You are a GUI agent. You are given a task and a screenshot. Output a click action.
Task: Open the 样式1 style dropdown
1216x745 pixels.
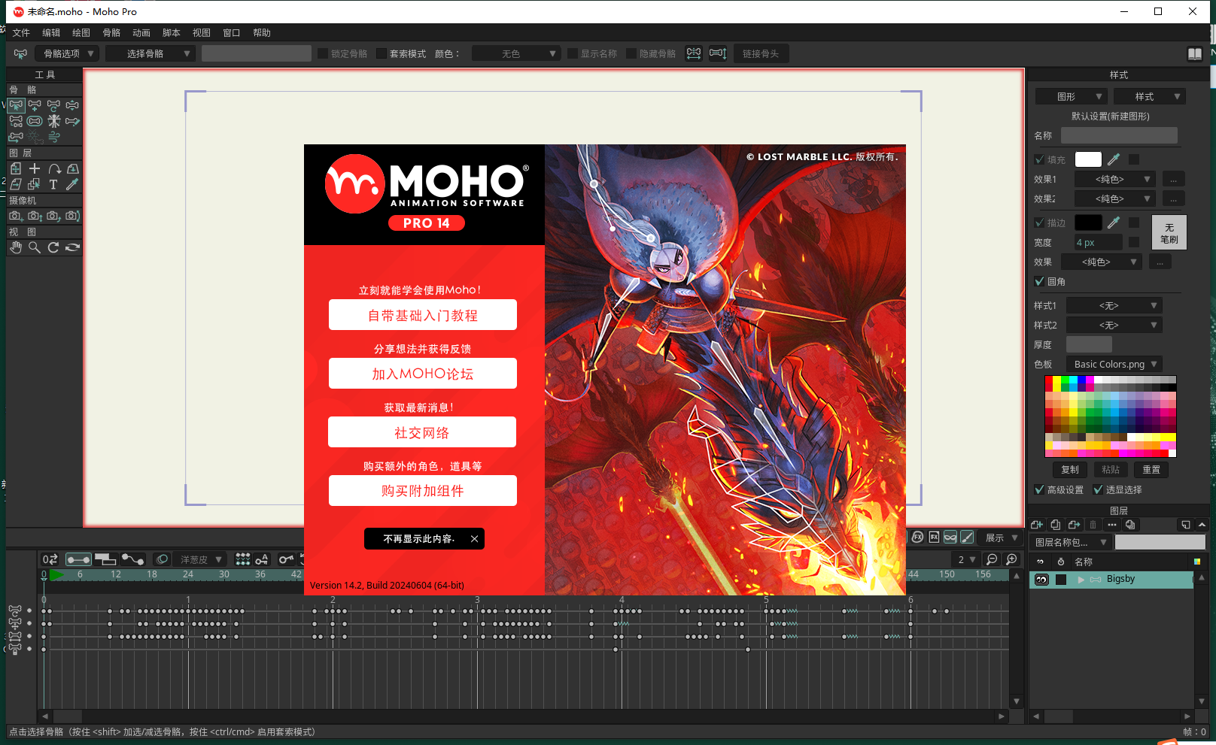pyautogui.click(x=1114, y=305)
